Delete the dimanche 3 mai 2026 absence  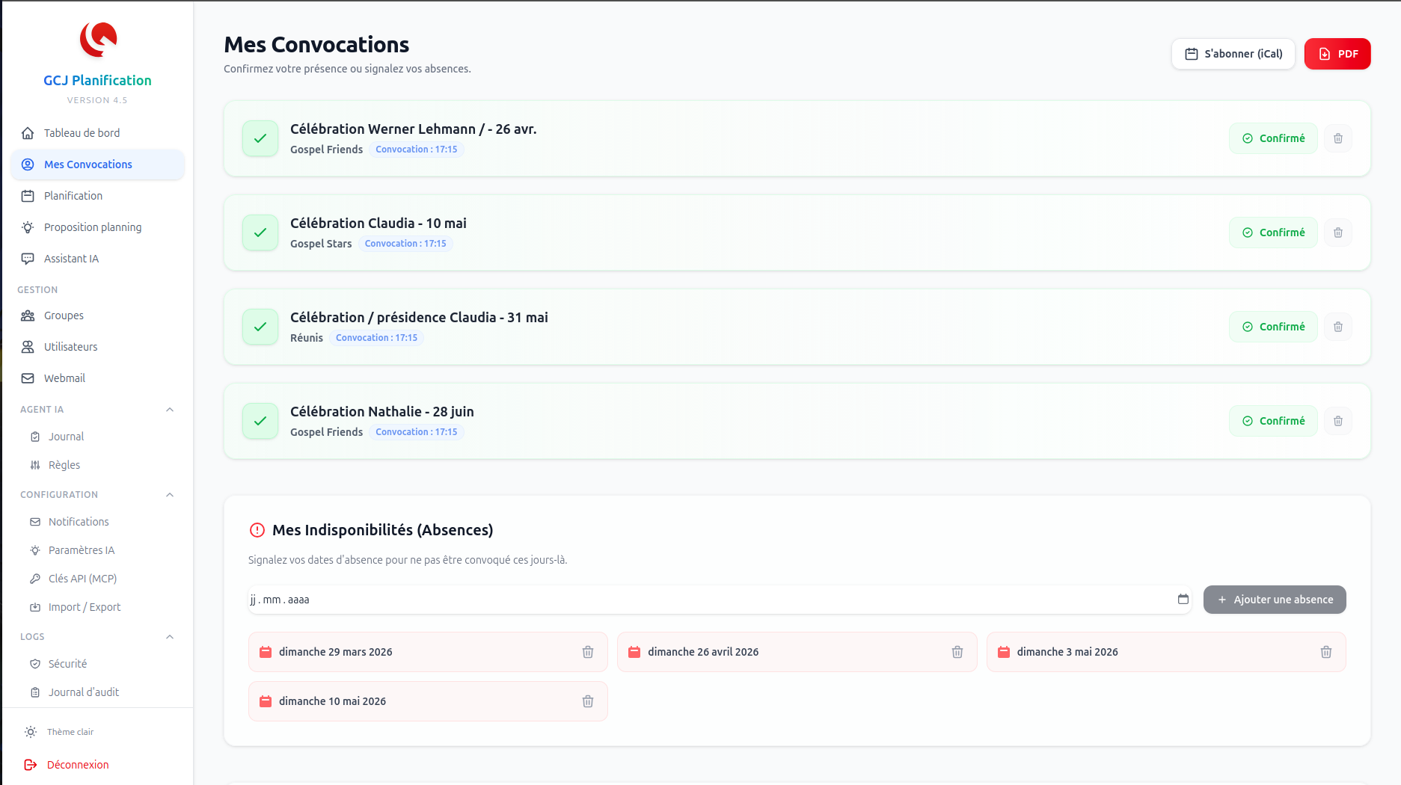tap(1325, 652)
